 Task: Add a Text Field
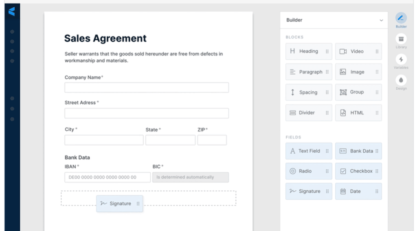309,151
